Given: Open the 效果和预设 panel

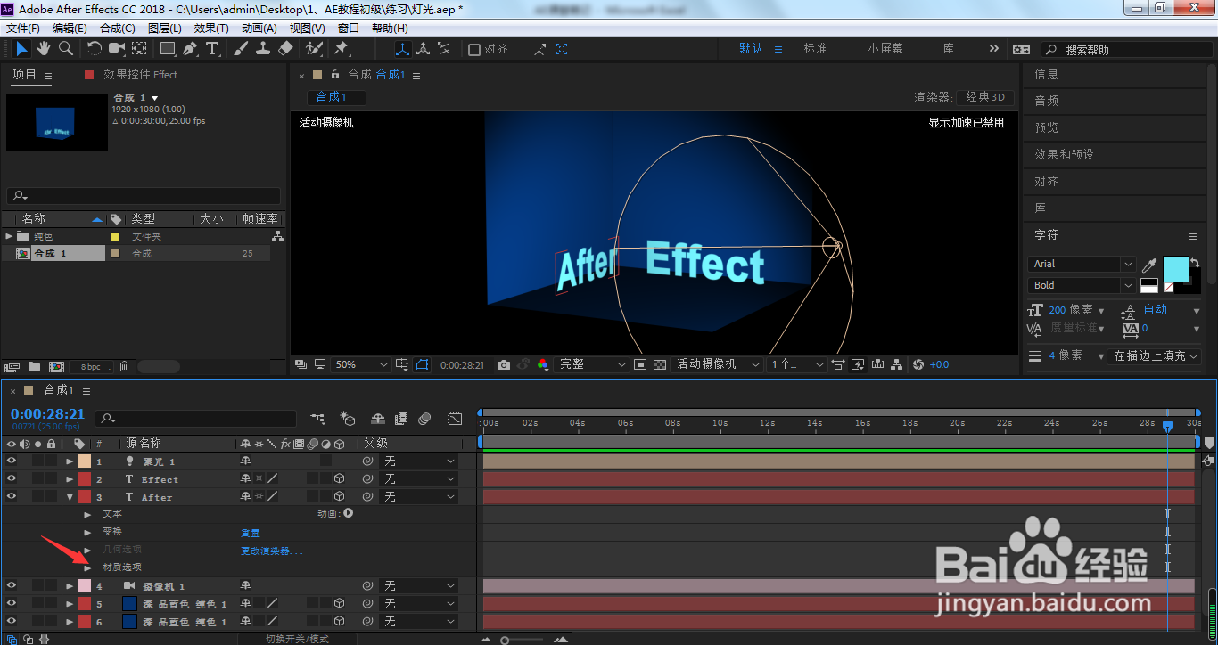Looking at the screenshot, I should pyautogui.click(x=1064, y=154).
